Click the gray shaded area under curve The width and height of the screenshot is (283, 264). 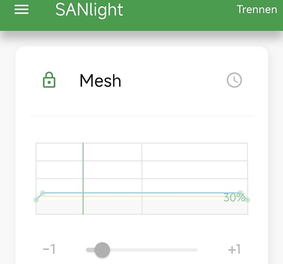click(142, 207)
